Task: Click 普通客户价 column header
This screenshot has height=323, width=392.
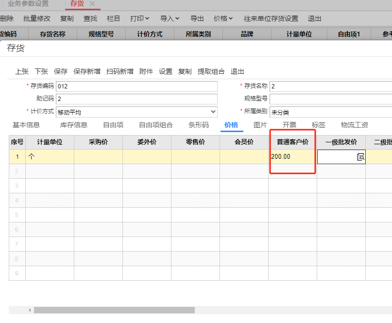Action: (292, 142)
